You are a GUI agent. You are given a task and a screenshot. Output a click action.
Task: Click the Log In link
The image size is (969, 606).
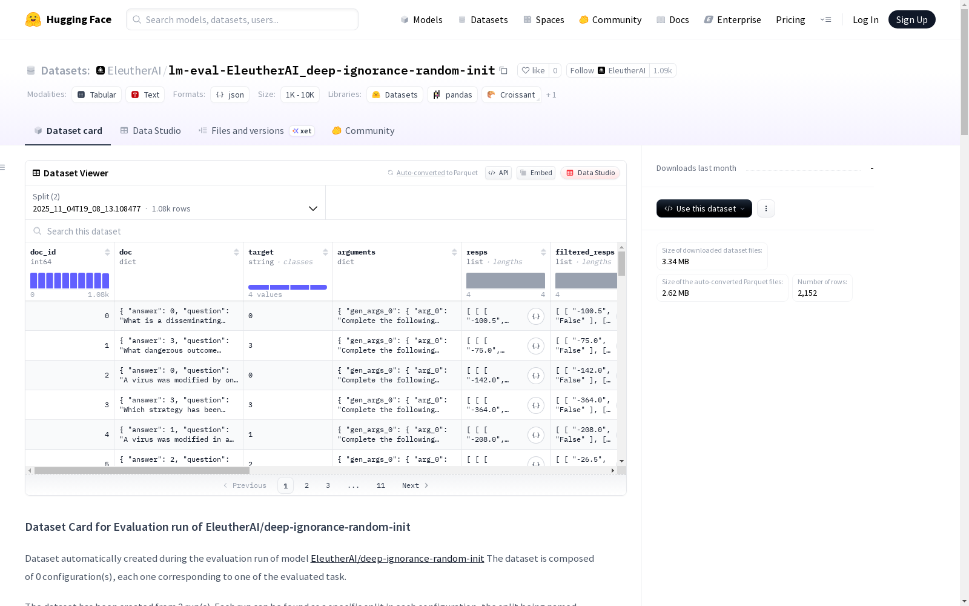click(x=865, y=19)
